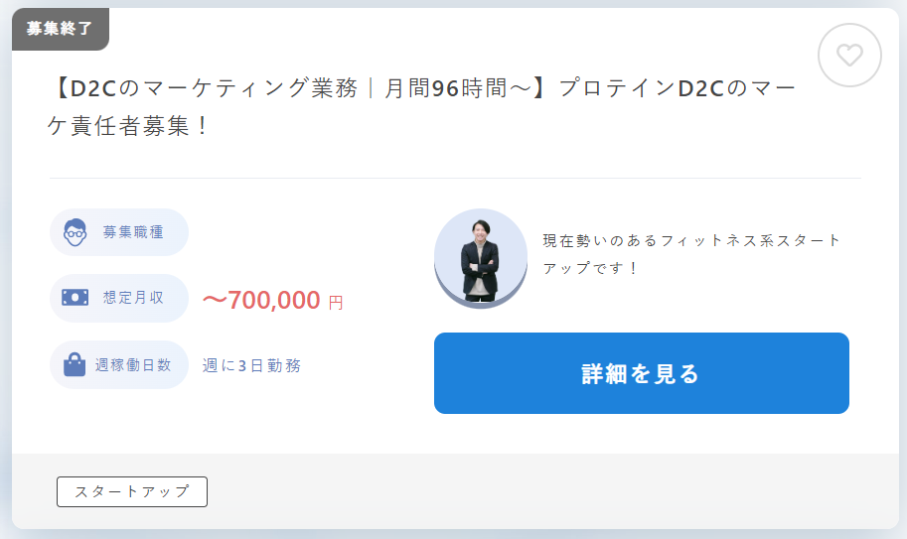This screenshot has height=539, width=907.
Task: Click the second title line ケ責任者募集！
Action: (128, 126)
